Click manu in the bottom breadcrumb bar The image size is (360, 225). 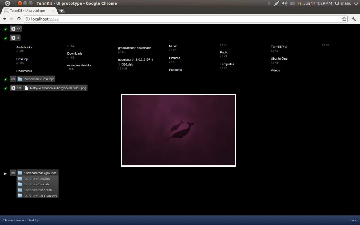(x=20, y=220)
